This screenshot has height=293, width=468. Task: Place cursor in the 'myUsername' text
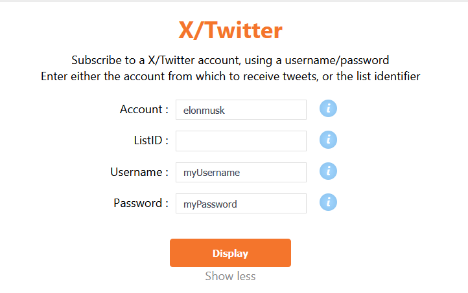[211, 173]
